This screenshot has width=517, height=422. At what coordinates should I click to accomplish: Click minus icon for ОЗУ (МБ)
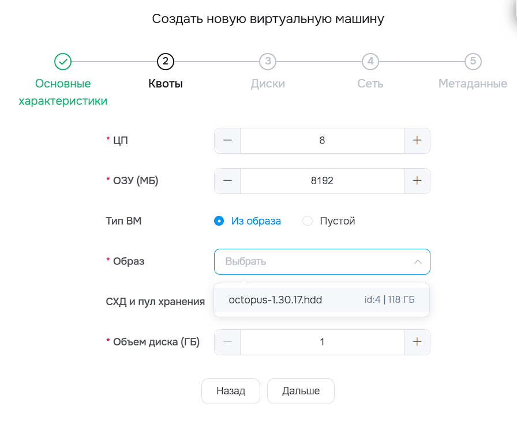[227, 181]
